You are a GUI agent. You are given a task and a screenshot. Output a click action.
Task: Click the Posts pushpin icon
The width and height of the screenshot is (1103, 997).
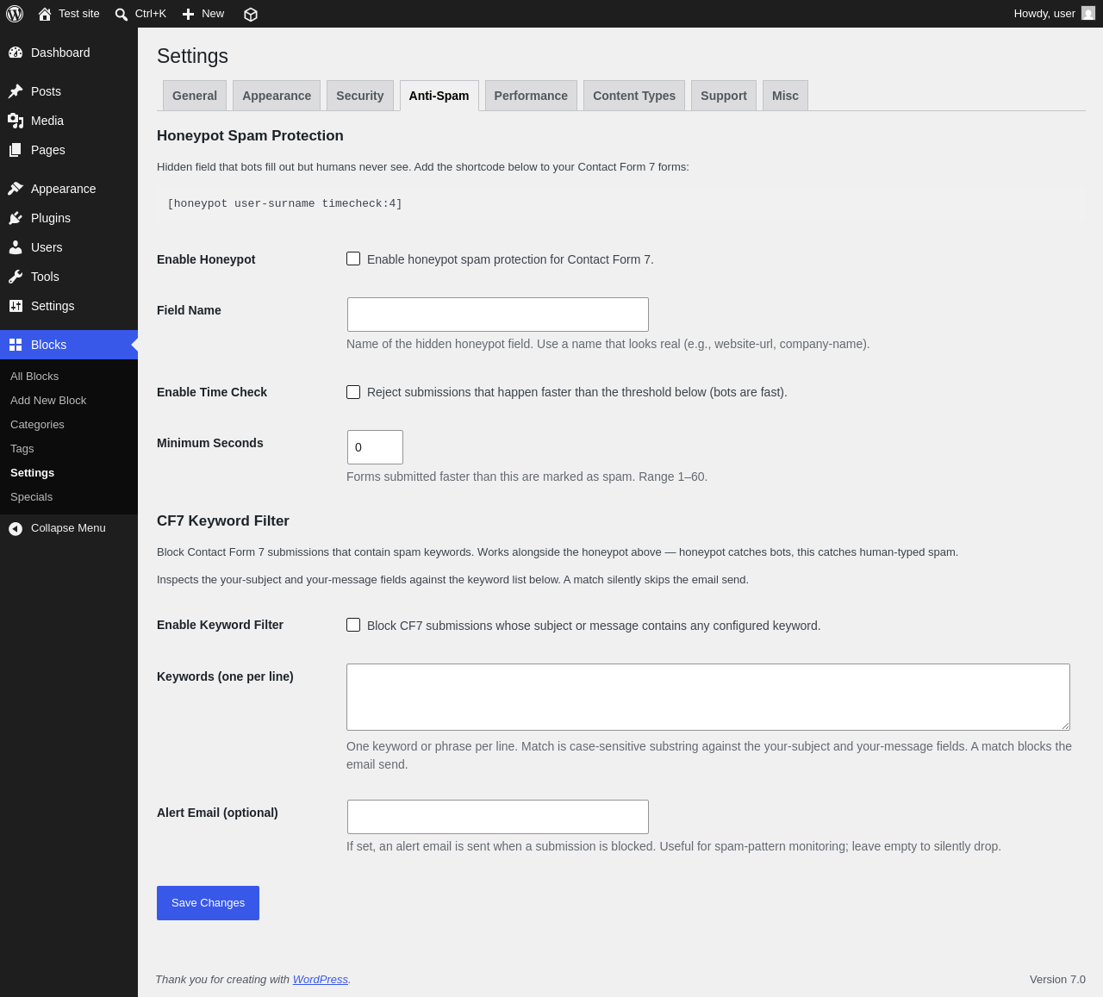pyautogui.click(x=16, y=91)
